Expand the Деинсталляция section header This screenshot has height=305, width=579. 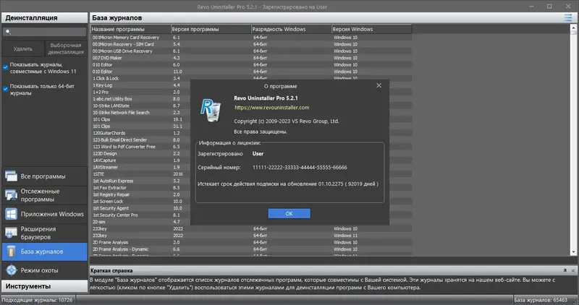coord(45,17)
